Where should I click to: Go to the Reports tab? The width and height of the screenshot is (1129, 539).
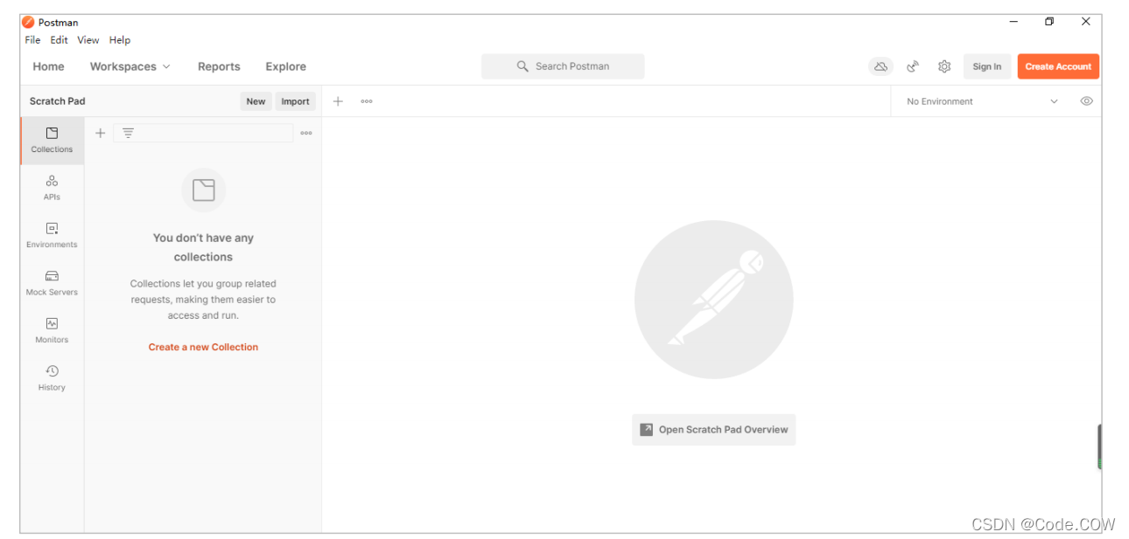pos(219,66)
